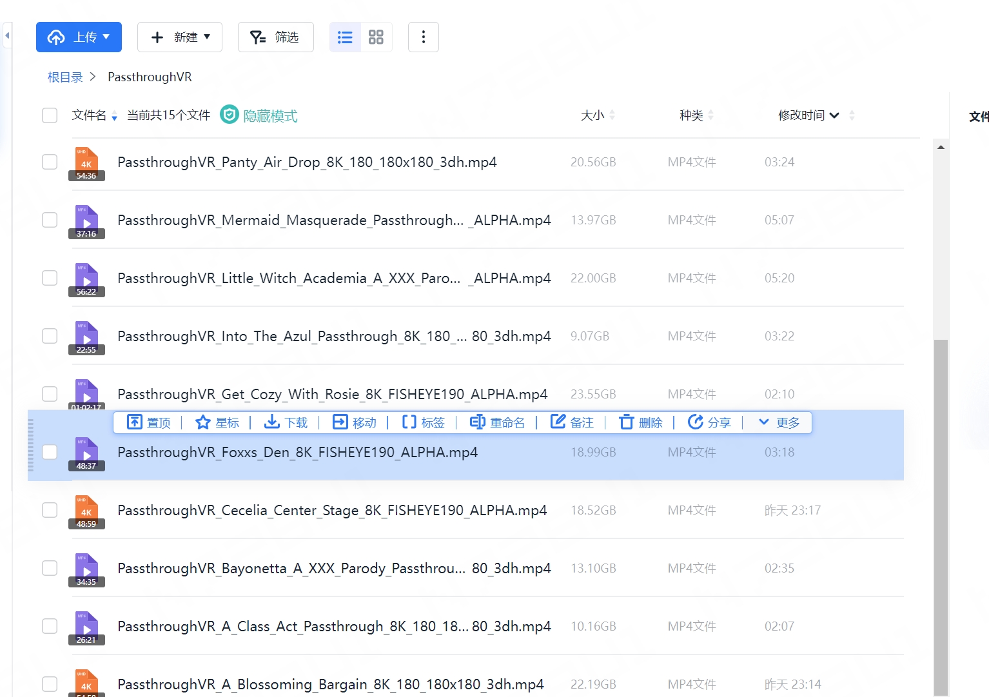Click the move (移动) icon
This screenshot has width=989, height=697.
[340, 422]
